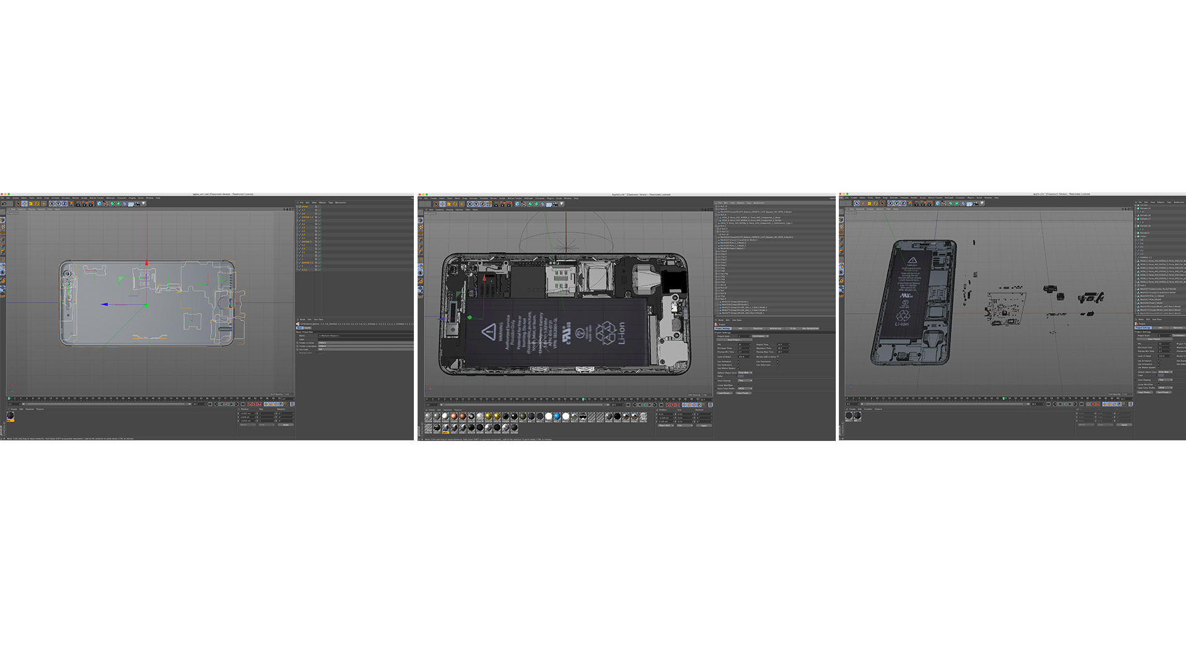Switch to the Dynamics tab in Apple3.c4d attributes

pyautogui.click(x=758, y=329)
